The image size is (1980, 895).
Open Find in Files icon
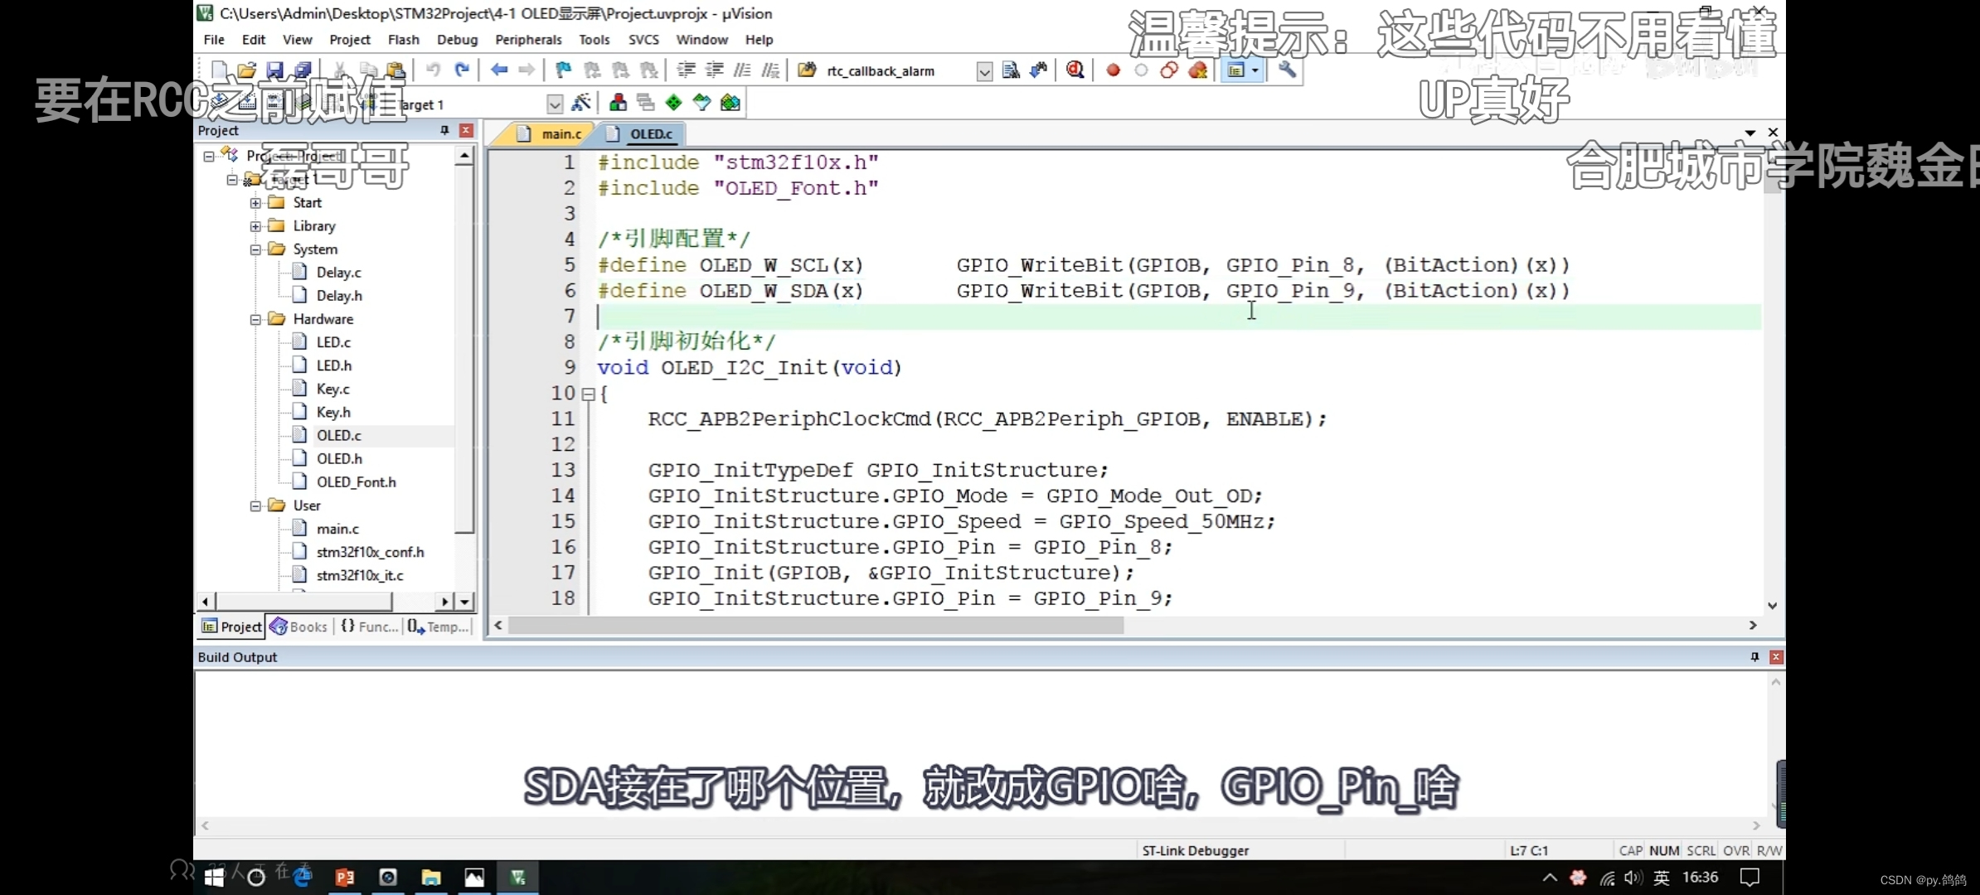click(x=807, y=70)
